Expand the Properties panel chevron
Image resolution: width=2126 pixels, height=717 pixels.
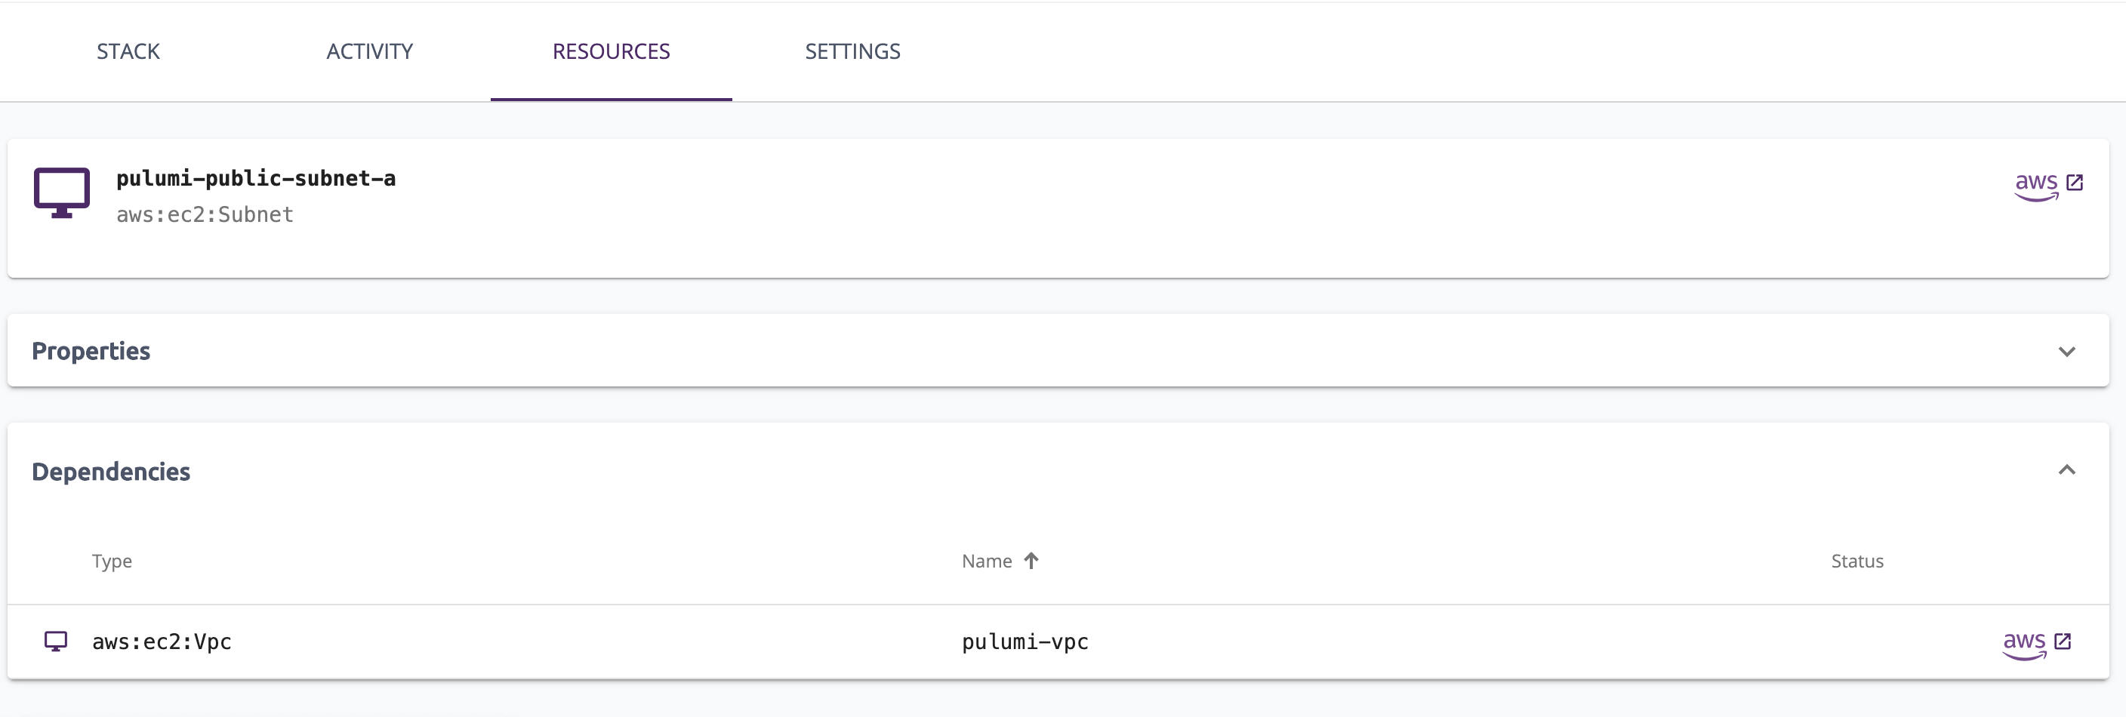coord(2066,352)
